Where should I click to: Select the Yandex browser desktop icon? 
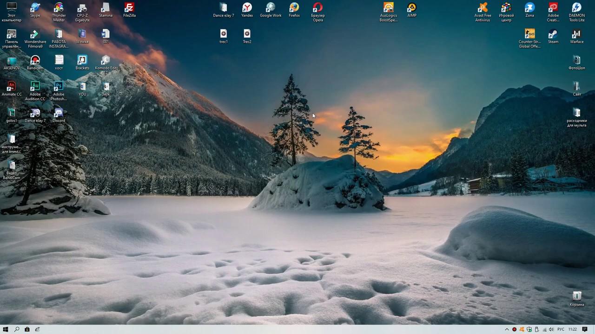pos(247,8)
